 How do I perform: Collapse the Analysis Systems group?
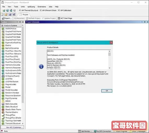(2, 26)
